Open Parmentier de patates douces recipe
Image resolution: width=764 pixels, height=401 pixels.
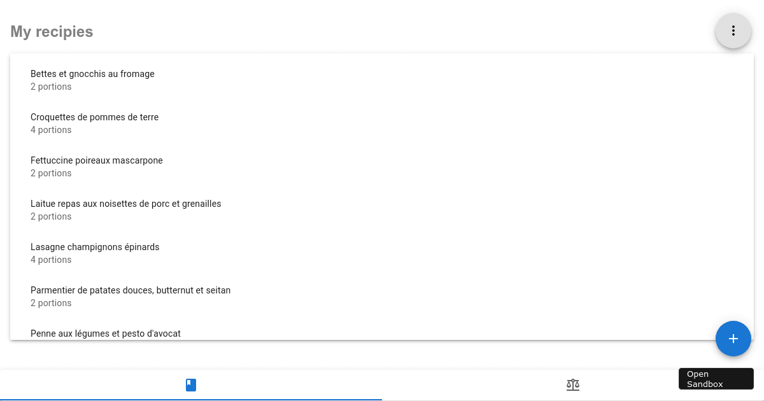coord(131,290)
